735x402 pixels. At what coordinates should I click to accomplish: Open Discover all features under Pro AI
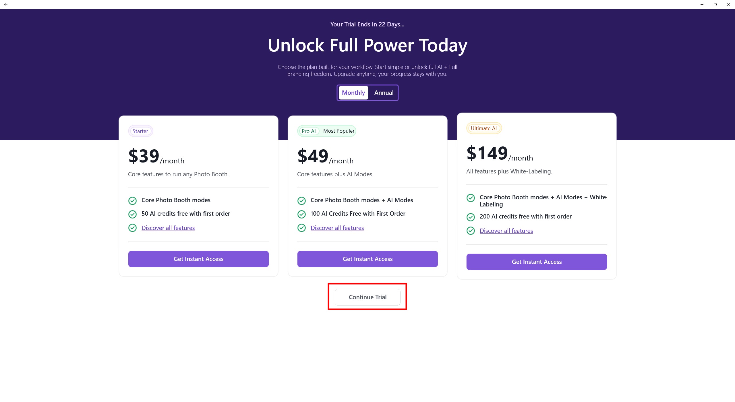point(337,228)
